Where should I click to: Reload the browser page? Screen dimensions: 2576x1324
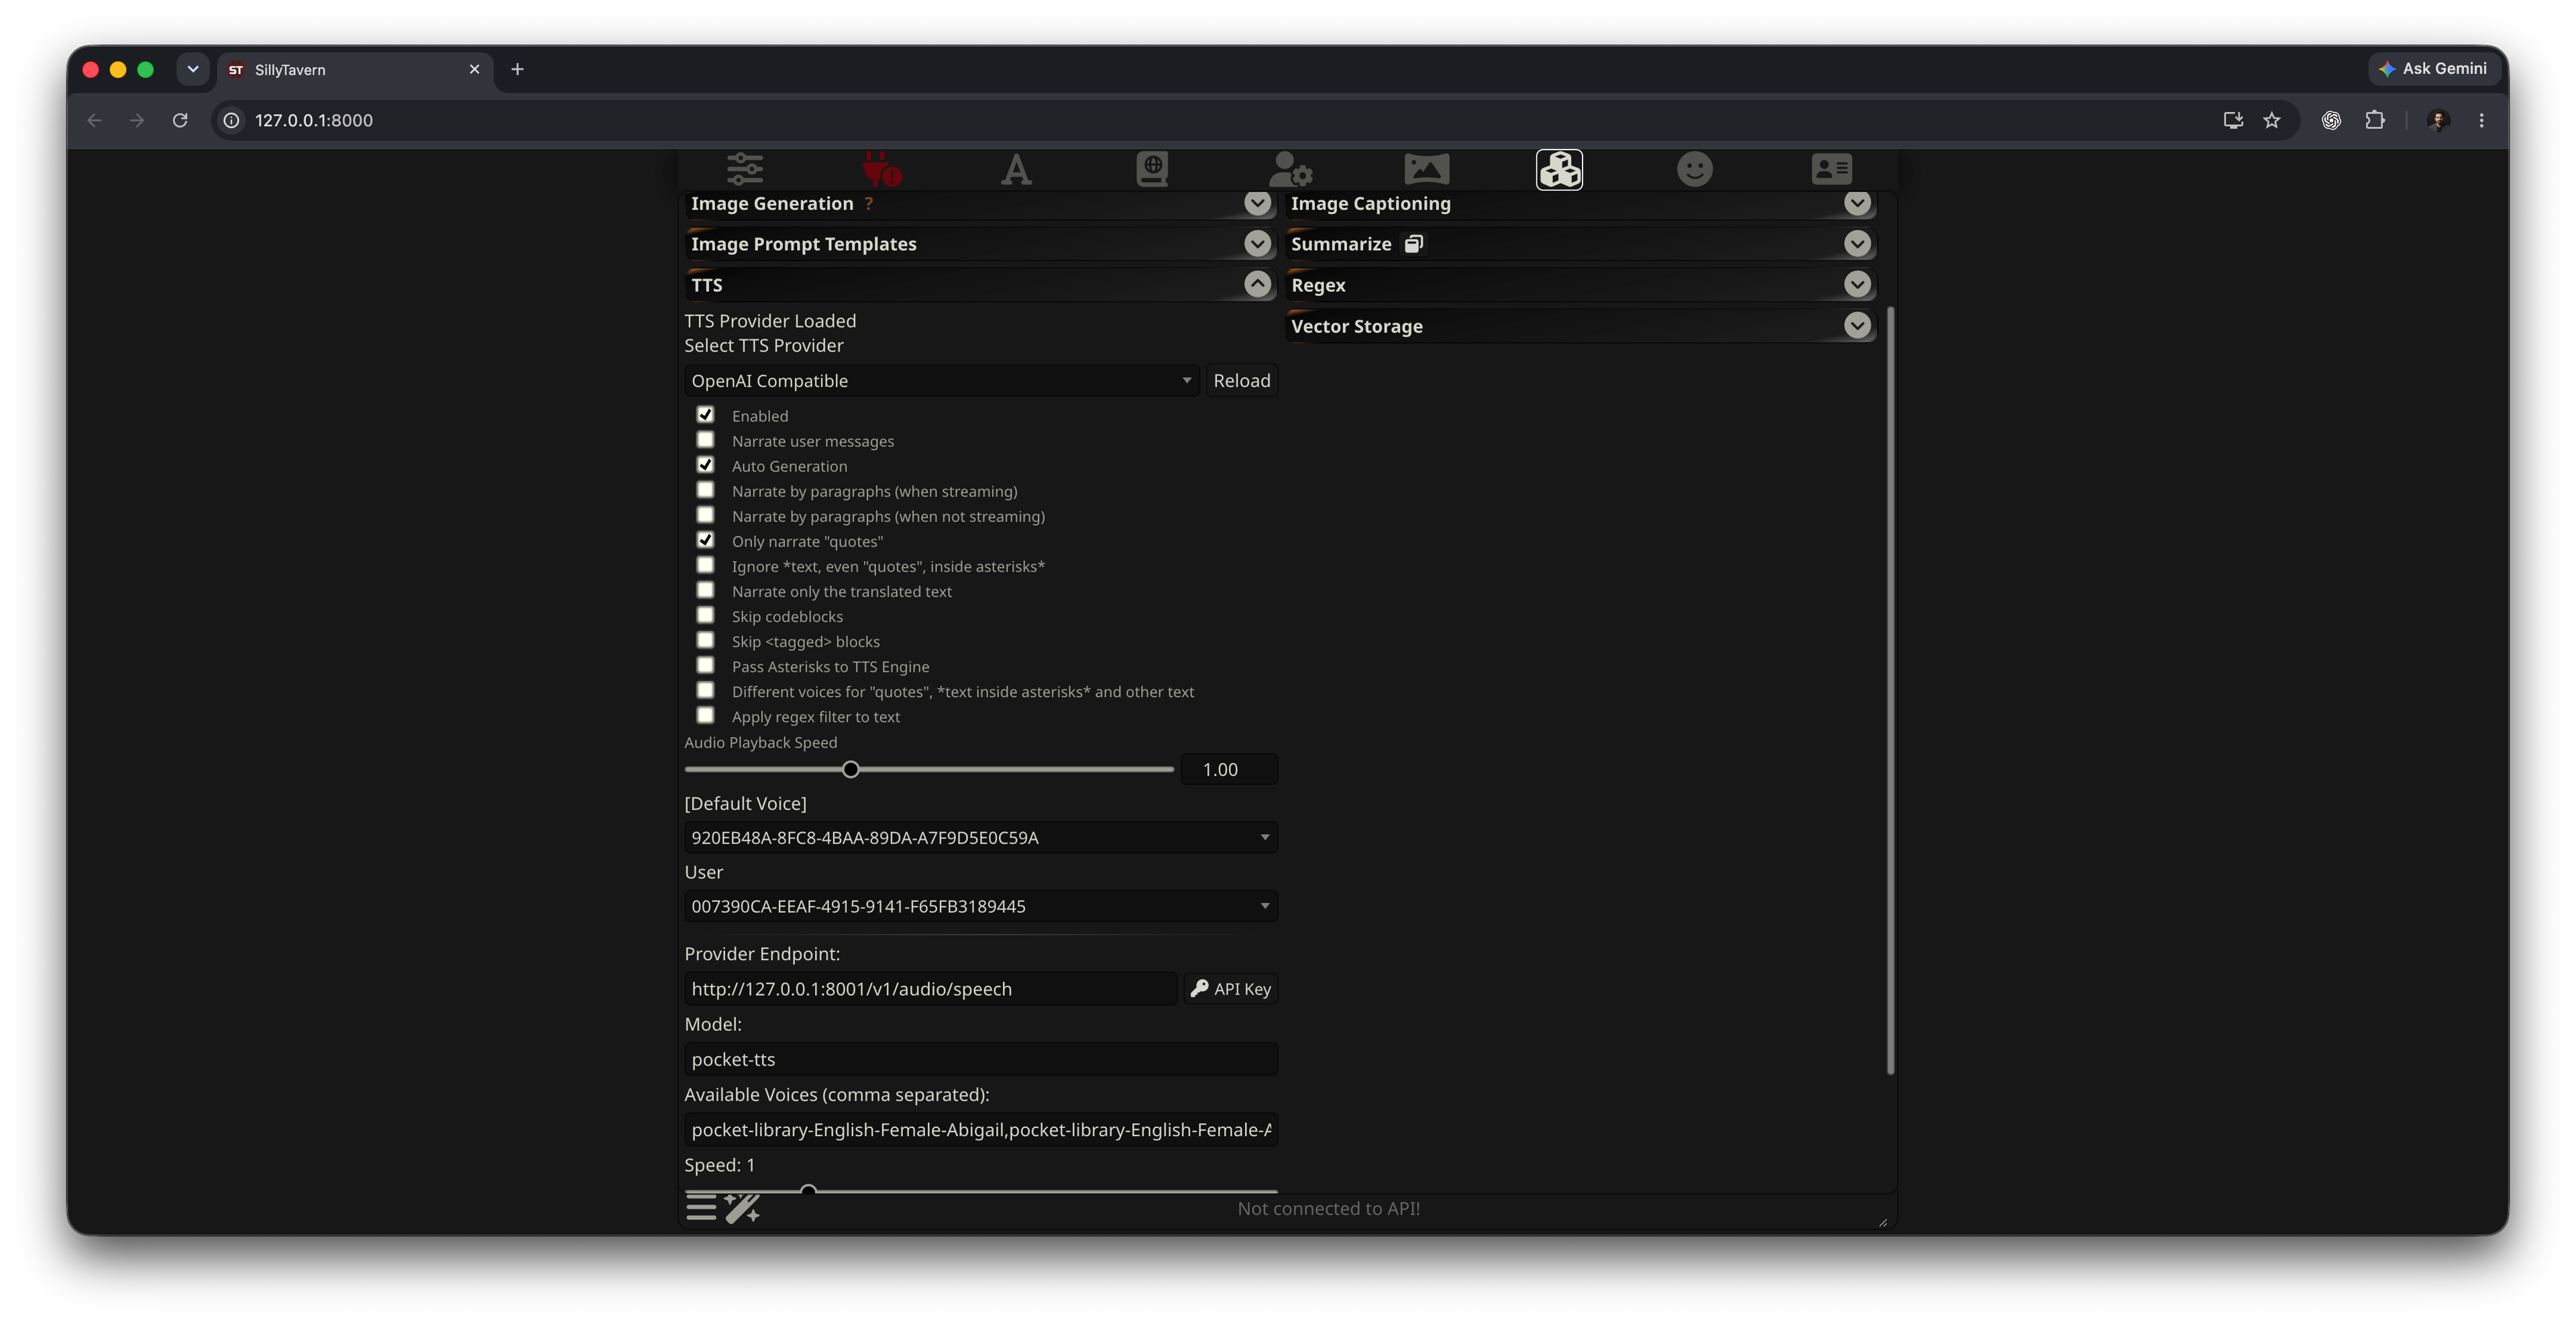click(180, 120)
